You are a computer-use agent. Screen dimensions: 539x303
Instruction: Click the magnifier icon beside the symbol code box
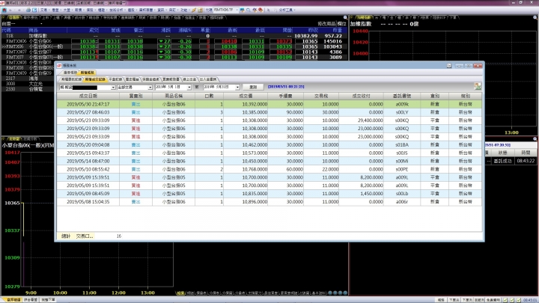(249, 10)
